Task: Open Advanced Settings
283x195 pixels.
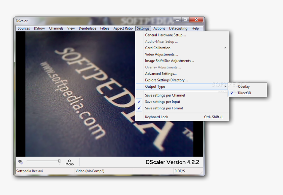Action: [182, 74]
